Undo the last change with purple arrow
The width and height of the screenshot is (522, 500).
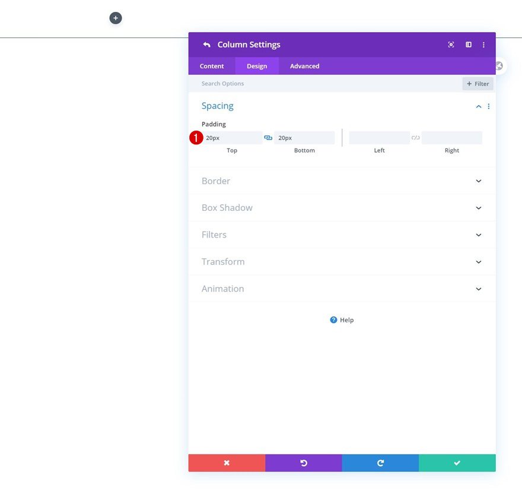(303, 463)
